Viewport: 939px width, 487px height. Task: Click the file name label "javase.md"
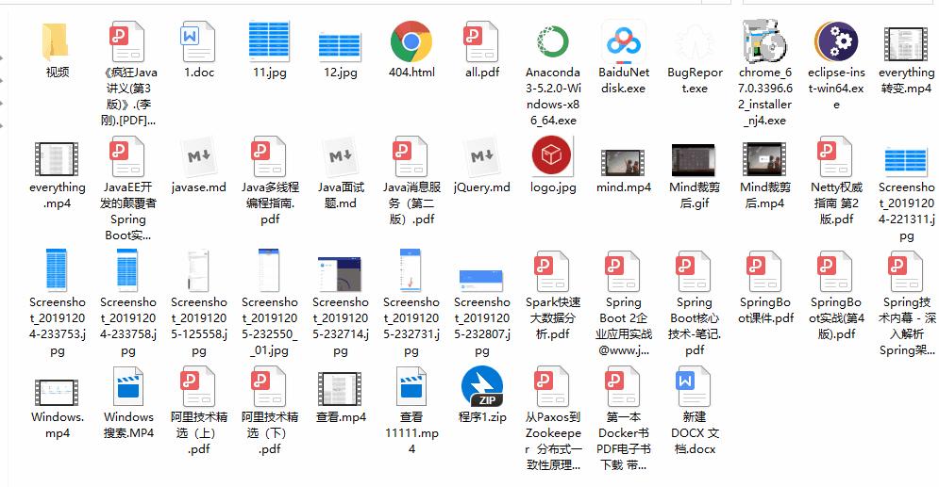click(x=198, y=187)
